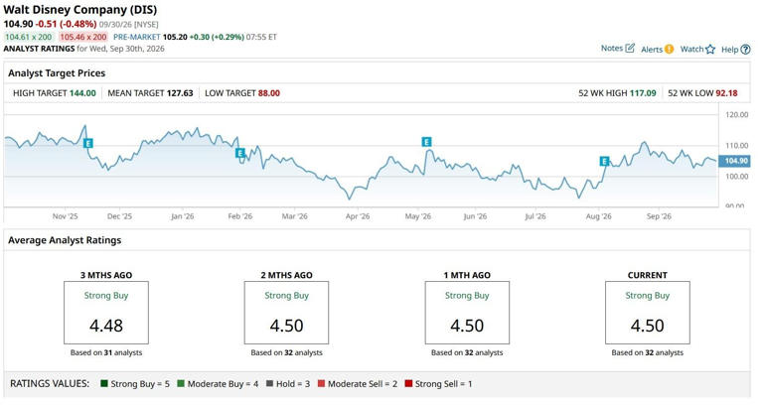The image size is (763, 405).
Task: Click 52 WK LOW value 92.18
Action: 726,93
